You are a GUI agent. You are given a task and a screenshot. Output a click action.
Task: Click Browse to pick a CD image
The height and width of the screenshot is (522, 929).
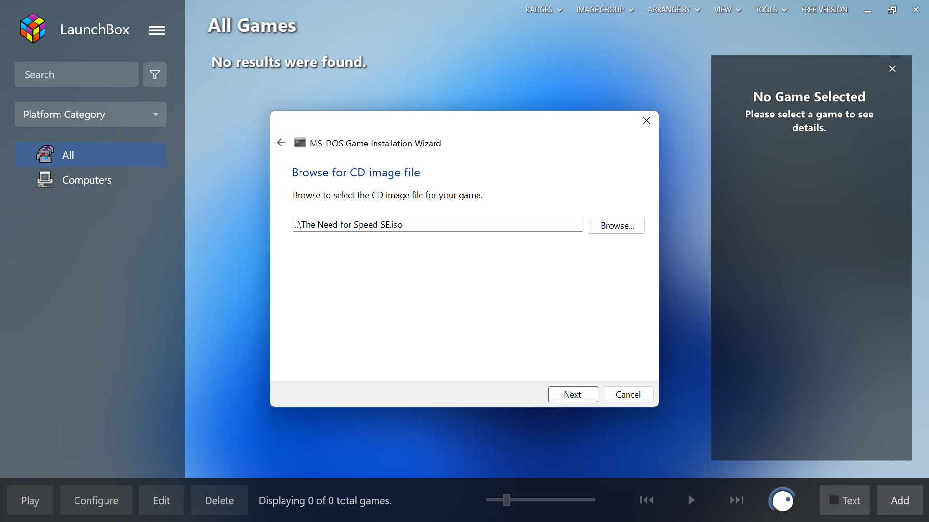[x=616, y=225]
